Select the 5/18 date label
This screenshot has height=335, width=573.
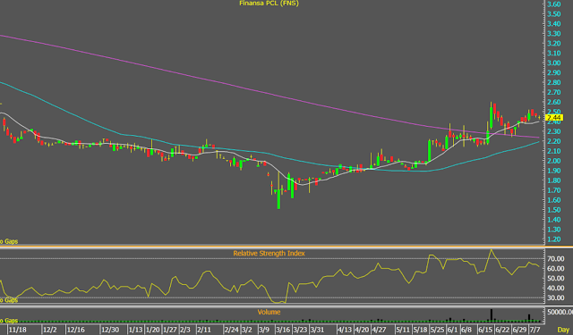(x=420, y=330)
